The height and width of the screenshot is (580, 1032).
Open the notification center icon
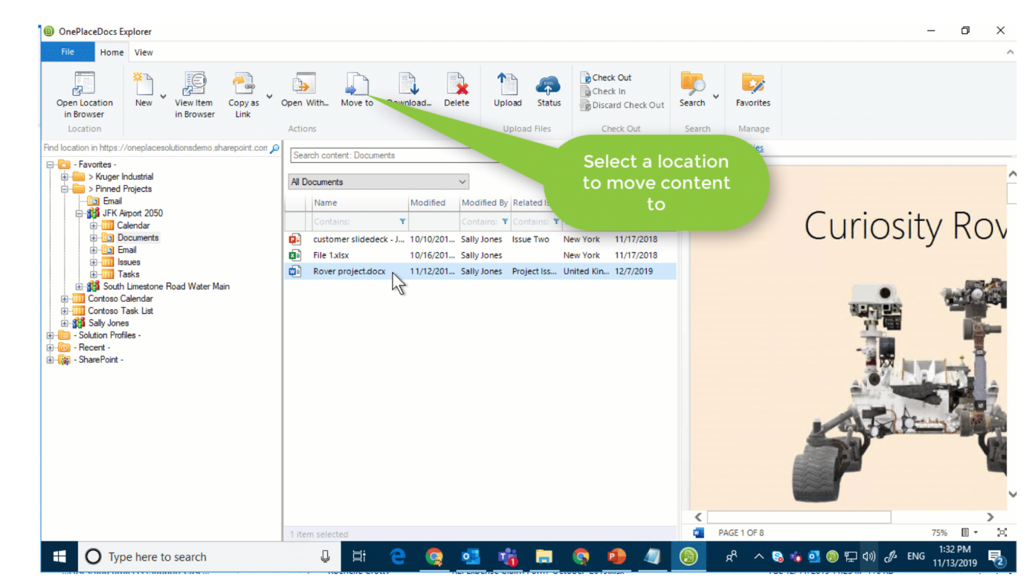click(996, 556)
